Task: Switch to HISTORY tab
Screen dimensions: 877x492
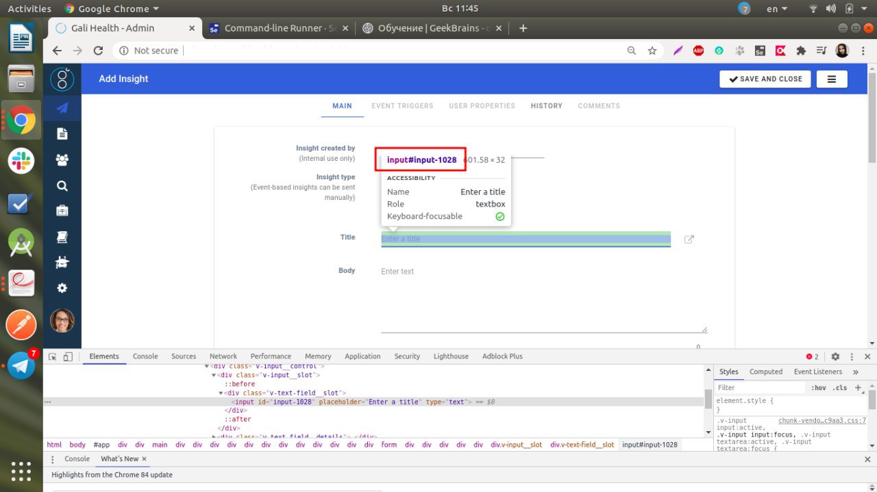Action: (546, 106)
